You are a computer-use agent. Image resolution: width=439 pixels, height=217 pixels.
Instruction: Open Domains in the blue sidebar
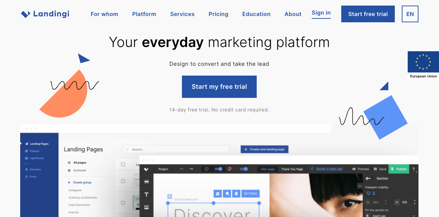pos(33,169)
